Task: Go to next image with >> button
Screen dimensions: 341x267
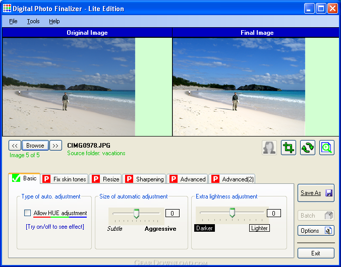Action: [x=55, y=146]
